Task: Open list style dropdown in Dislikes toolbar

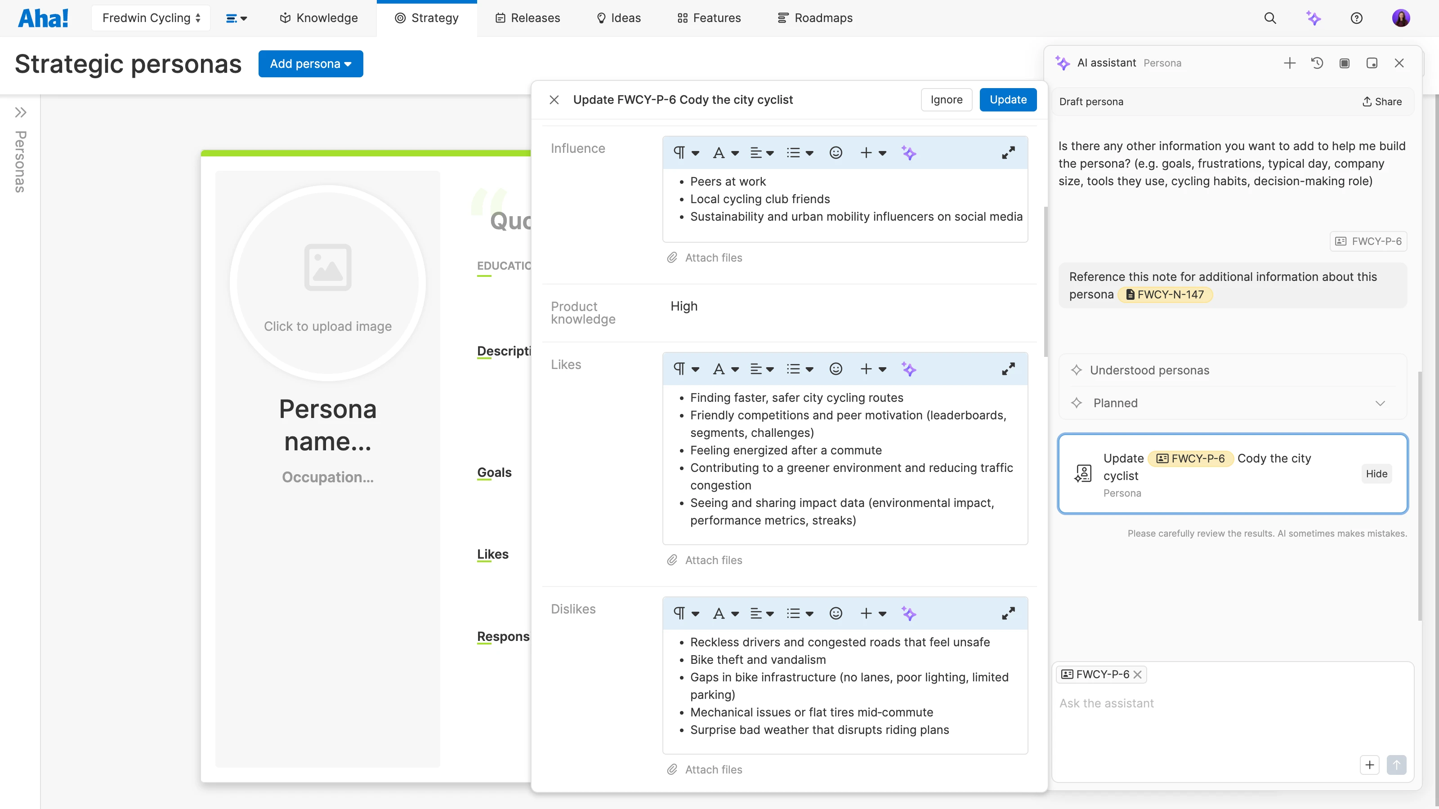Action: pos(800,613)
